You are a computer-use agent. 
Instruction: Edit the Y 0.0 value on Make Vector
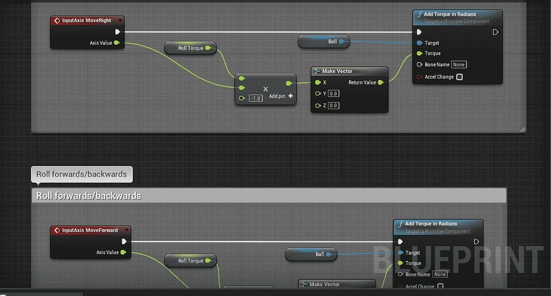click(x=334, y=94)
